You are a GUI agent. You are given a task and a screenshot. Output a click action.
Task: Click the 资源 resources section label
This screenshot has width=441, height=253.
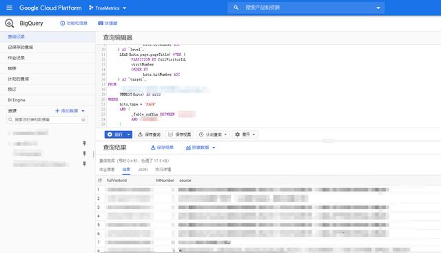(12, 111)
